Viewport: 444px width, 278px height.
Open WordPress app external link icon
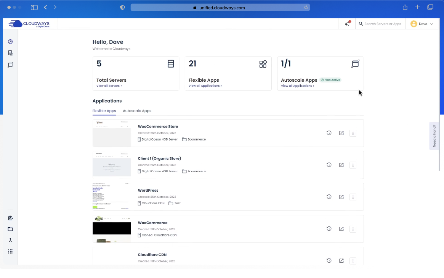341,197
